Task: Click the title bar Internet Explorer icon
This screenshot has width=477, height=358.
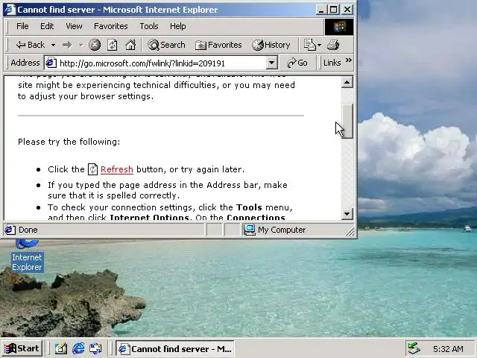Action: [x=10, y=10]
